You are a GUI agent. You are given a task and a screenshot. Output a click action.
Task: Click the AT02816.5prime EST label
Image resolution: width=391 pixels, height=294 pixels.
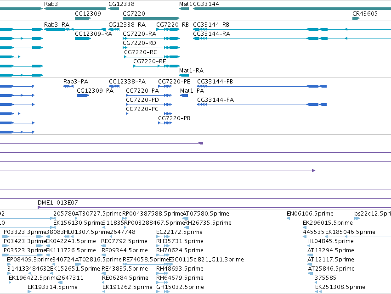[98, 260]
